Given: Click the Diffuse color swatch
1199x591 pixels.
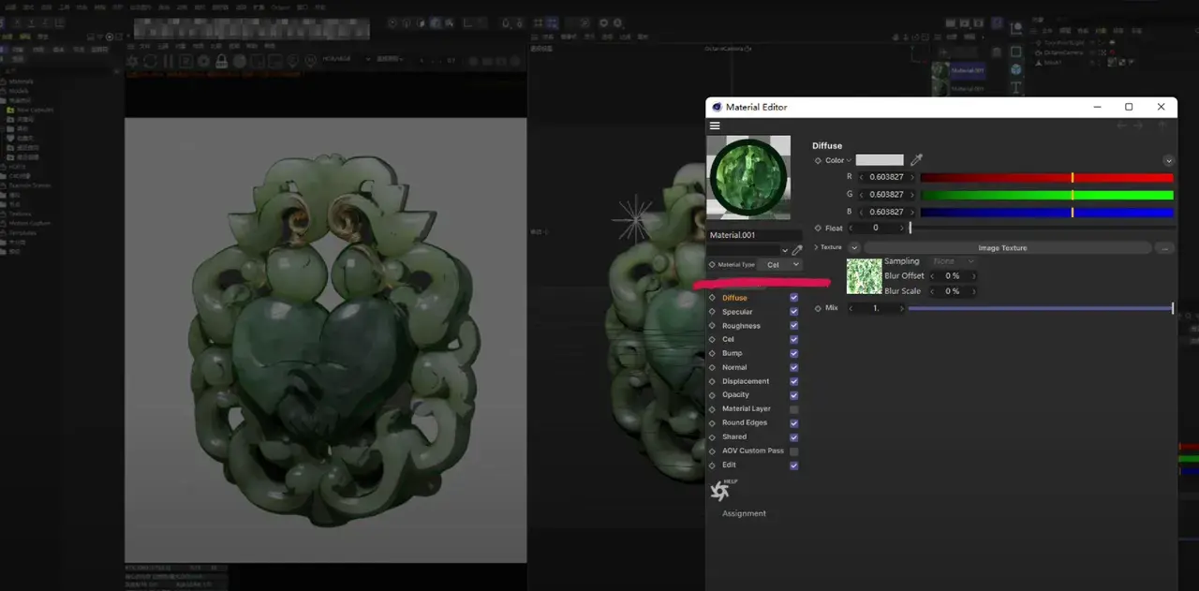Looking at the screenshot, I should (879, 160).
